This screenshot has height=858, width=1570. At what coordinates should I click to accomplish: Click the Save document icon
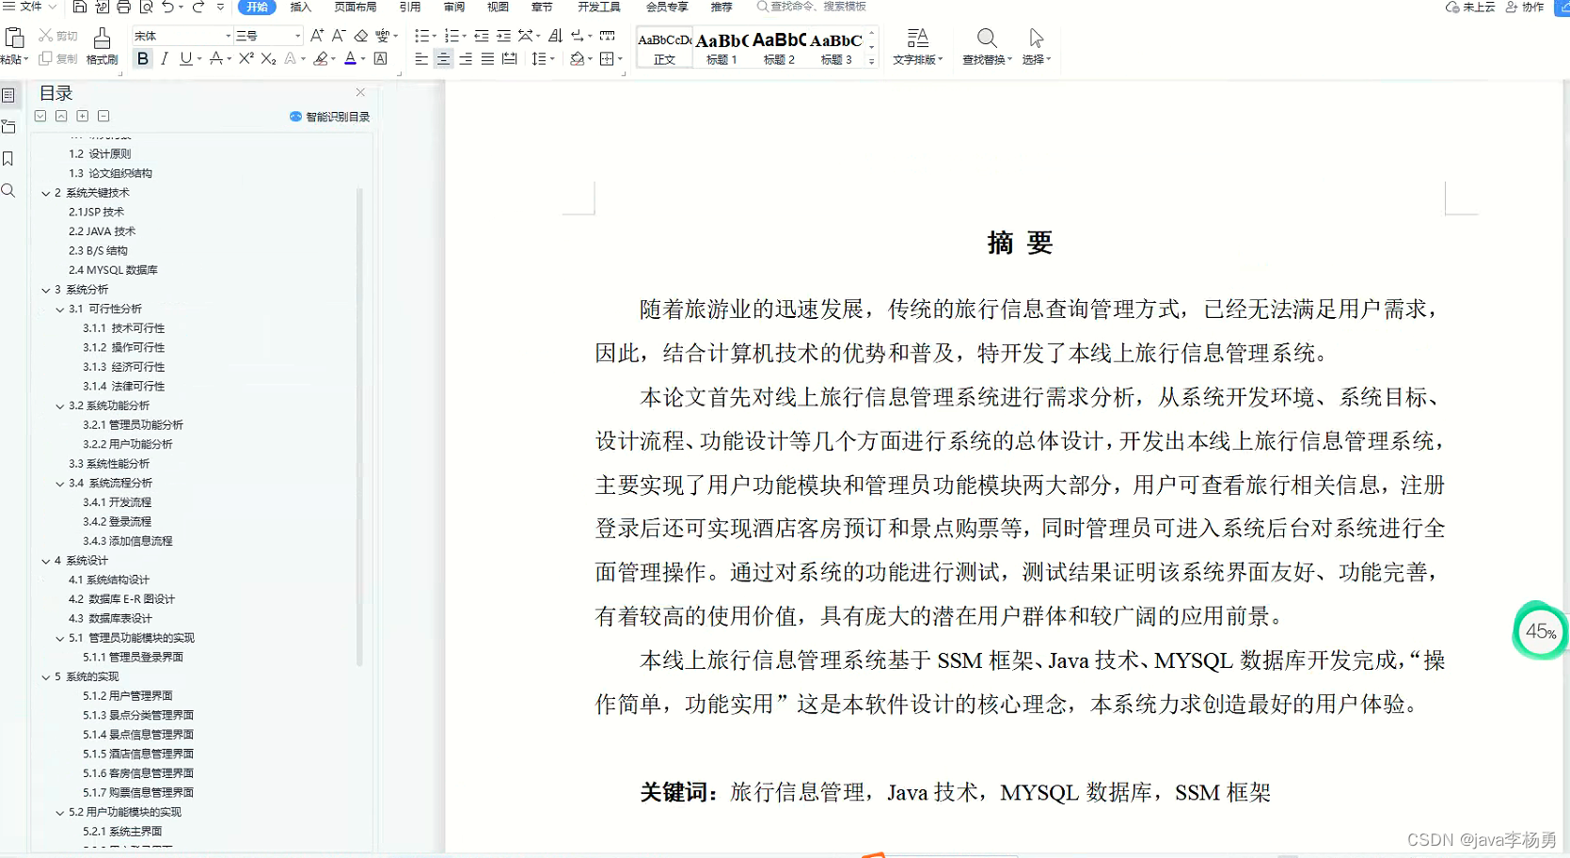(x=80, y=7)
